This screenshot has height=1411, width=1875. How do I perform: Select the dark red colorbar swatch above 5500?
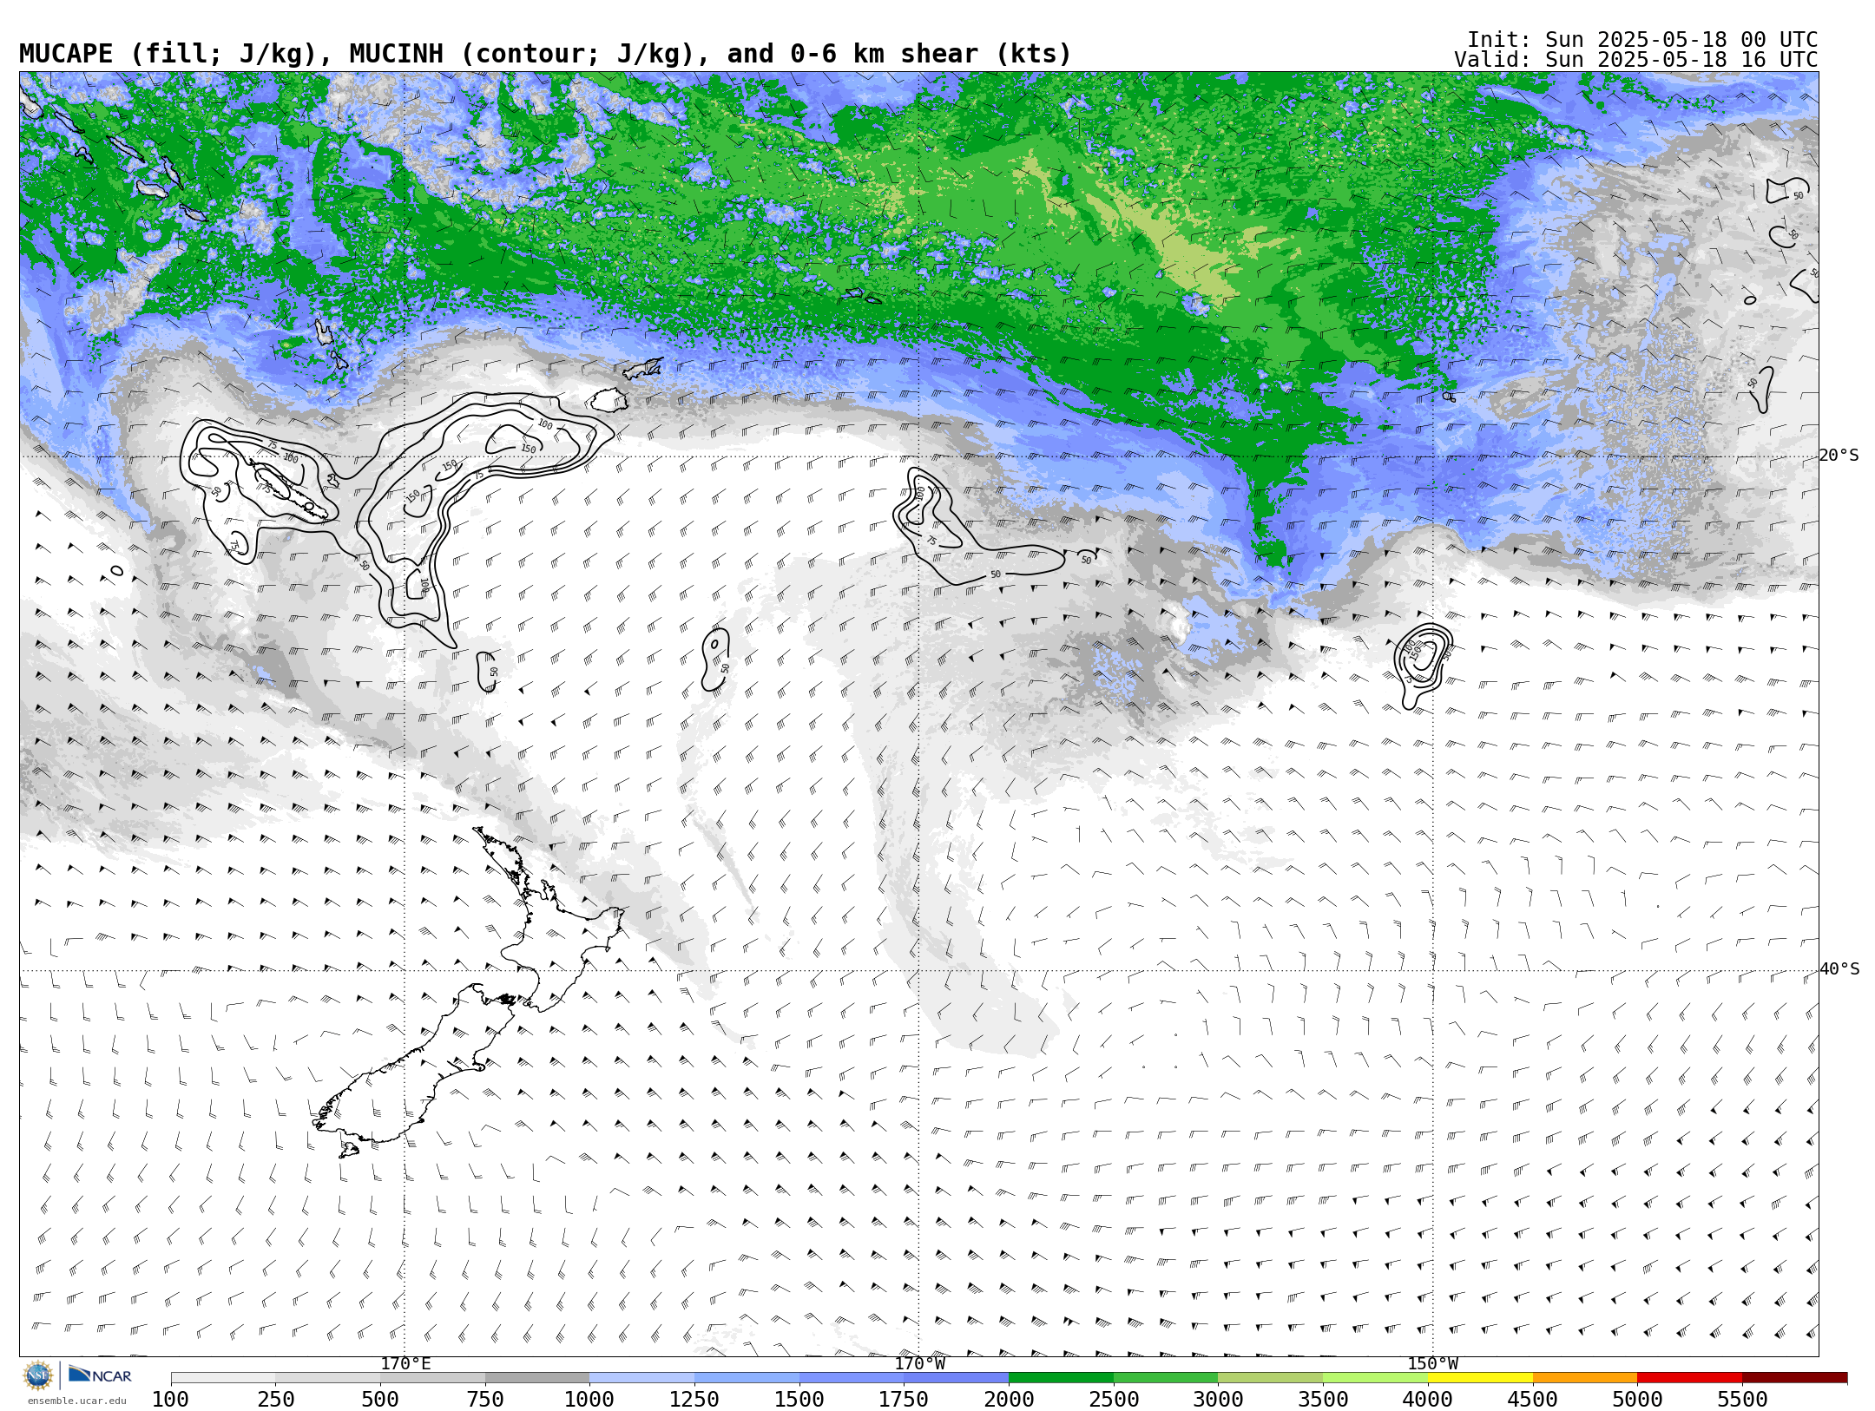(x=1795, y=1378)
